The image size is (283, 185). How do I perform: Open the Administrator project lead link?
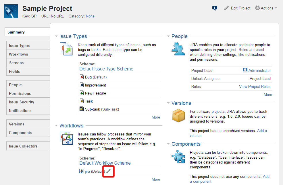tap(259, 70)
